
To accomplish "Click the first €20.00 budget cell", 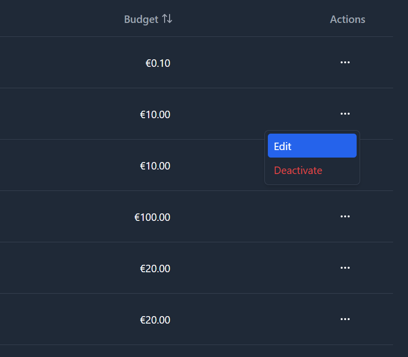I will click(x=155, y=269).
